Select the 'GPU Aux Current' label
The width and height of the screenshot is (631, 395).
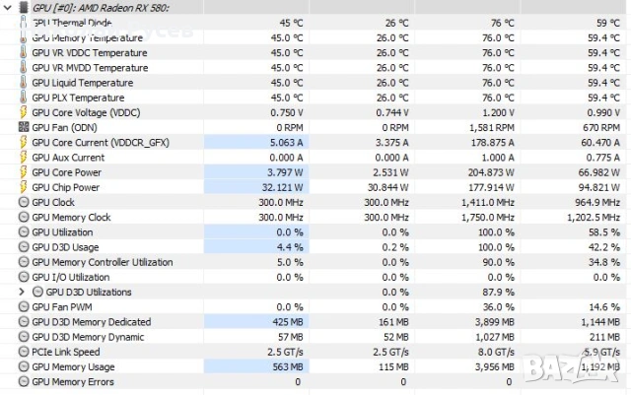click(x=68, y=158)
